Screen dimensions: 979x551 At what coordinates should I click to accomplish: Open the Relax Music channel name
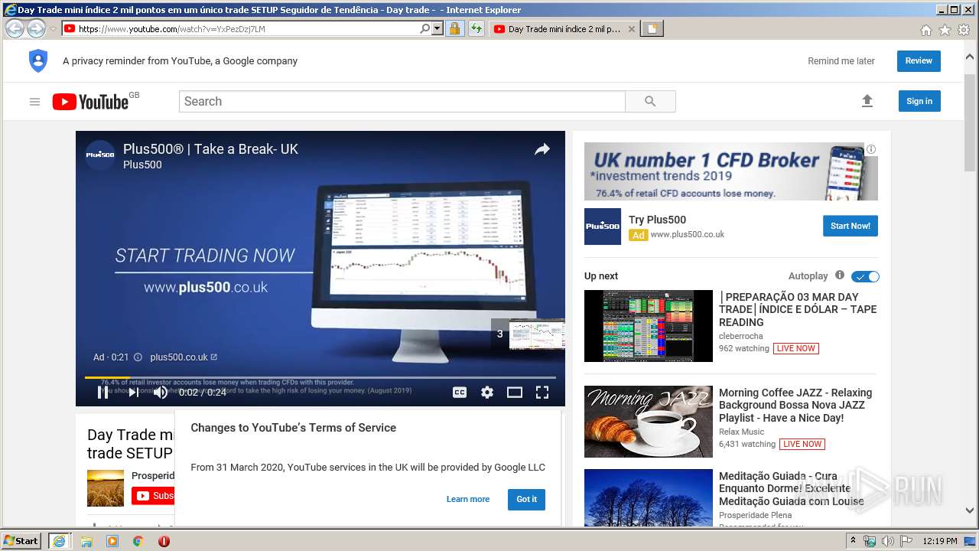pos(742,432)
